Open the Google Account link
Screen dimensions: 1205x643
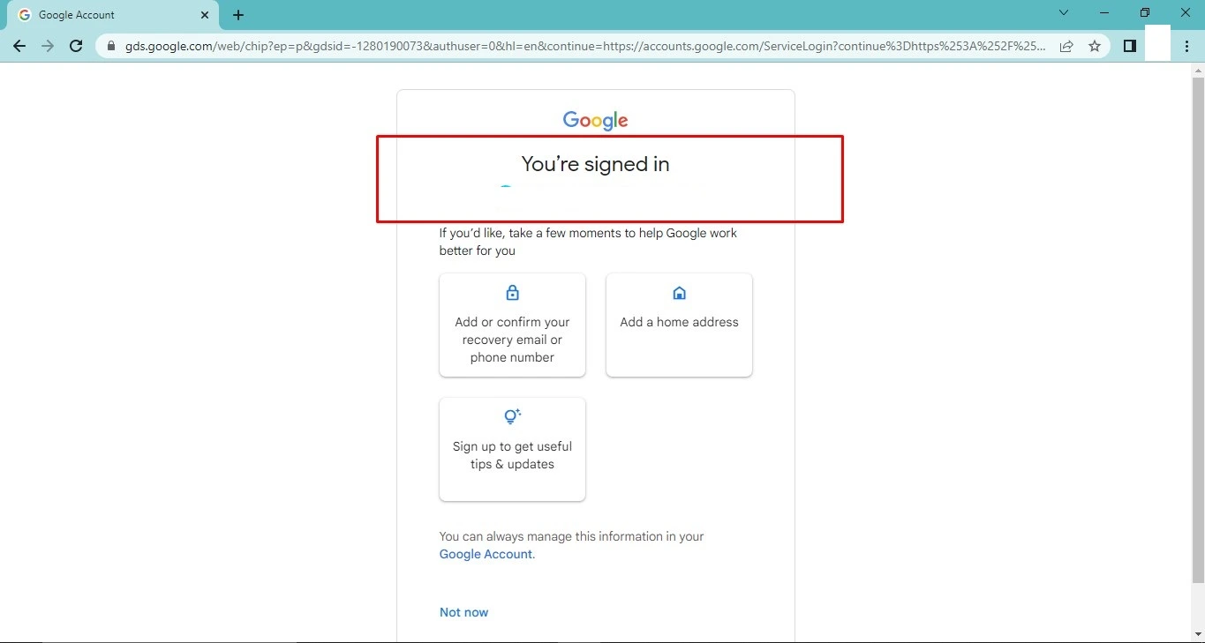pyautogui.click(x=487, y=554)
